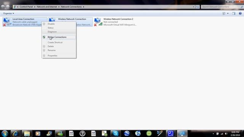The width and height of the screenshot is (244, 137).
Task: Choose Diagnose from the context menu
Action: pyautogui.click(x=59, y=32)
